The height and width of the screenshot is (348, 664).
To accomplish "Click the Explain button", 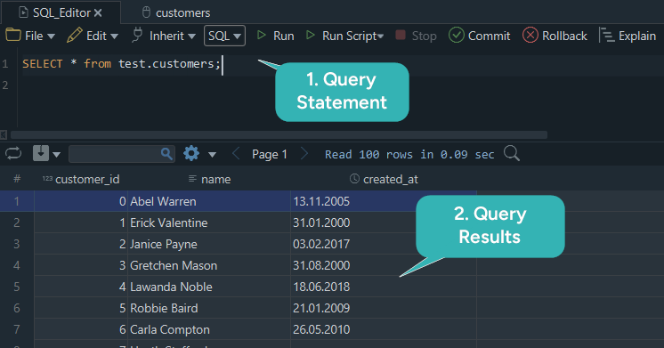I will [x=628, y=36].
